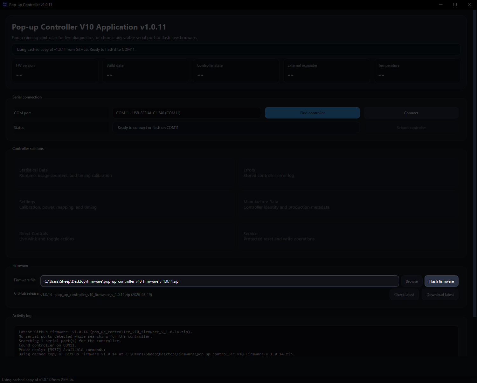This screenshot has width=477, height=383.
Task: Click the Temperature info card
Action: [417, 71]
